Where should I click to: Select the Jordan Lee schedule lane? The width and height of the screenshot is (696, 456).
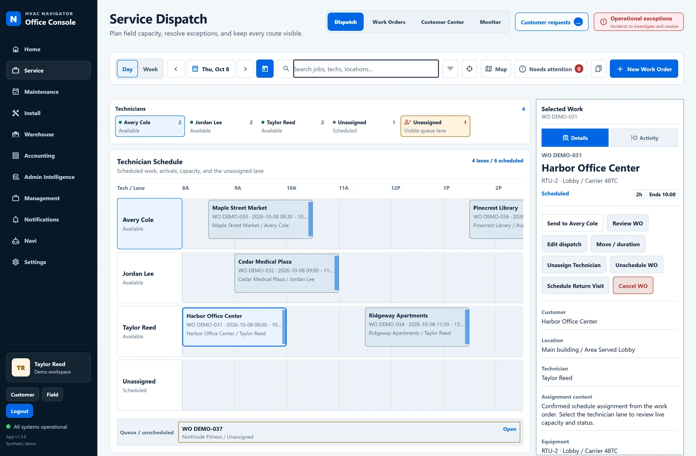coord(150,278)
